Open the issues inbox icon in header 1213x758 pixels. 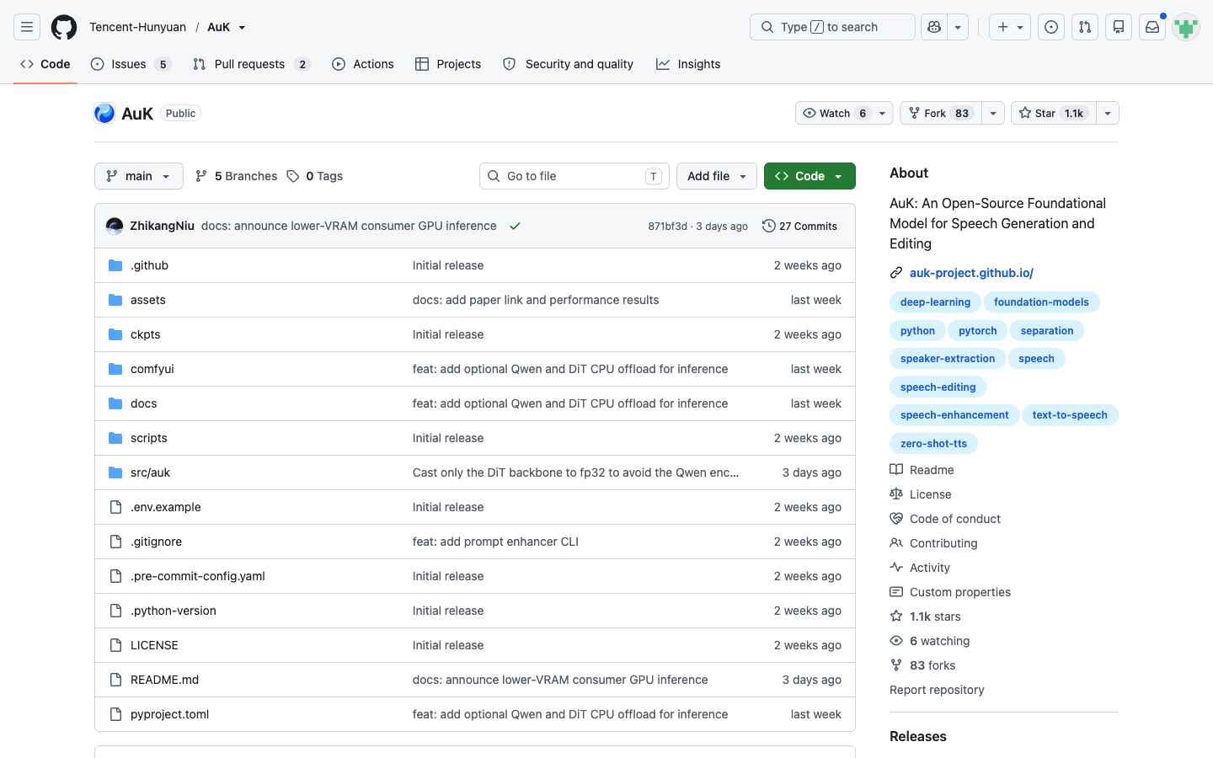pos(1051,27)
